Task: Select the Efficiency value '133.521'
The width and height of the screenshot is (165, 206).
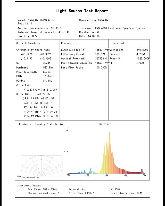Action: (100, 54)
